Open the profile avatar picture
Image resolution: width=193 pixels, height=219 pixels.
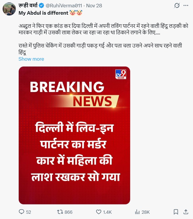(9, 9)
